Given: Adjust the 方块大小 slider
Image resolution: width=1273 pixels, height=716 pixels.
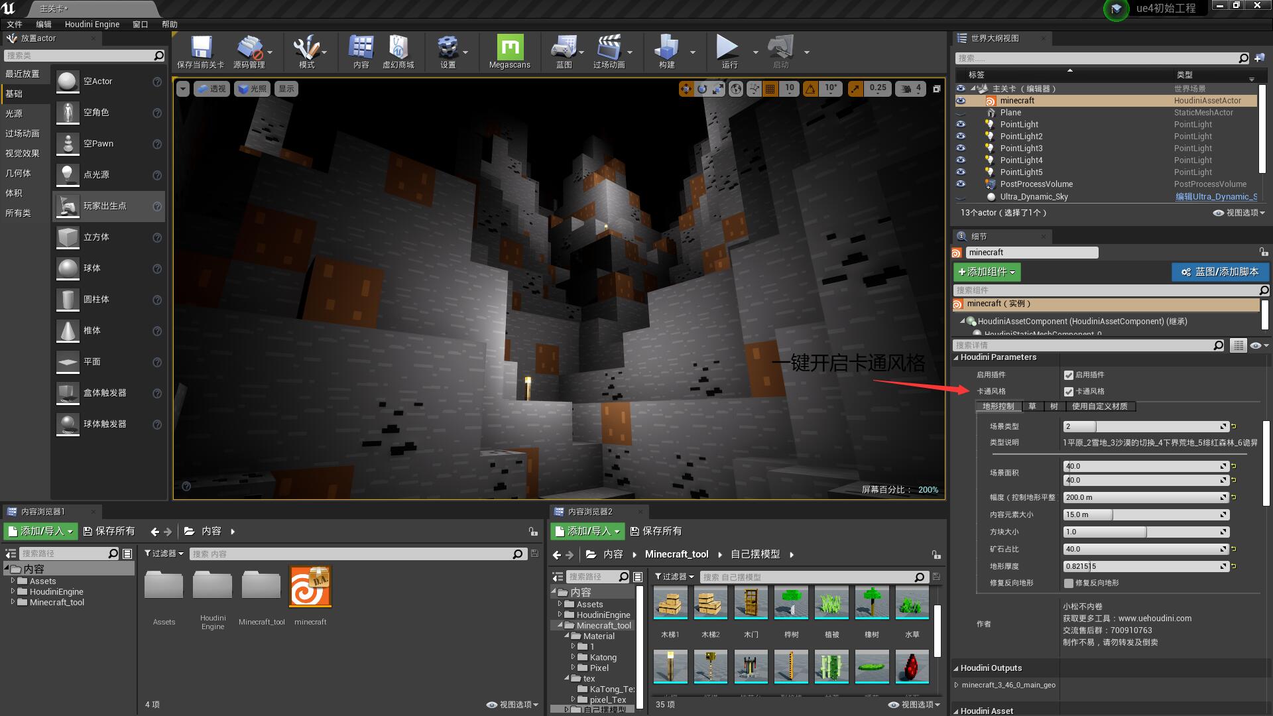Looking at the screenshot, I should pyautogui.click(x=1146, y=532).
